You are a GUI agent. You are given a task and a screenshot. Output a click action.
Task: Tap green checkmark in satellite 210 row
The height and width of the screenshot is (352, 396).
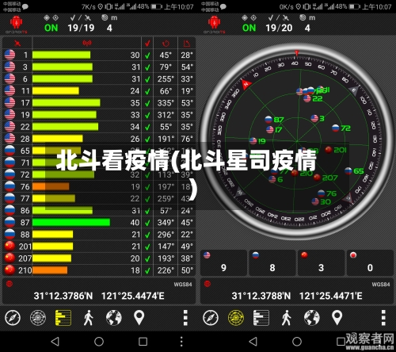pos(147,270)
